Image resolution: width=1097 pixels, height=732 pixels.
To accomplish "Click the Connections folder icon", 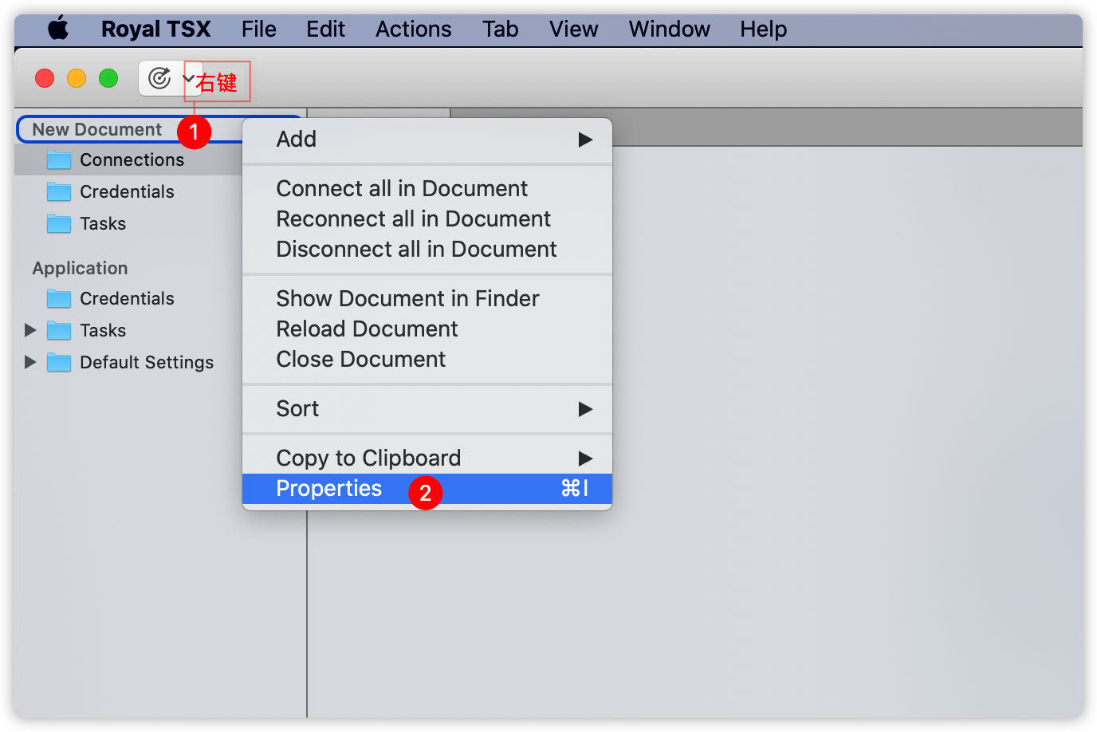I will 59,159.
